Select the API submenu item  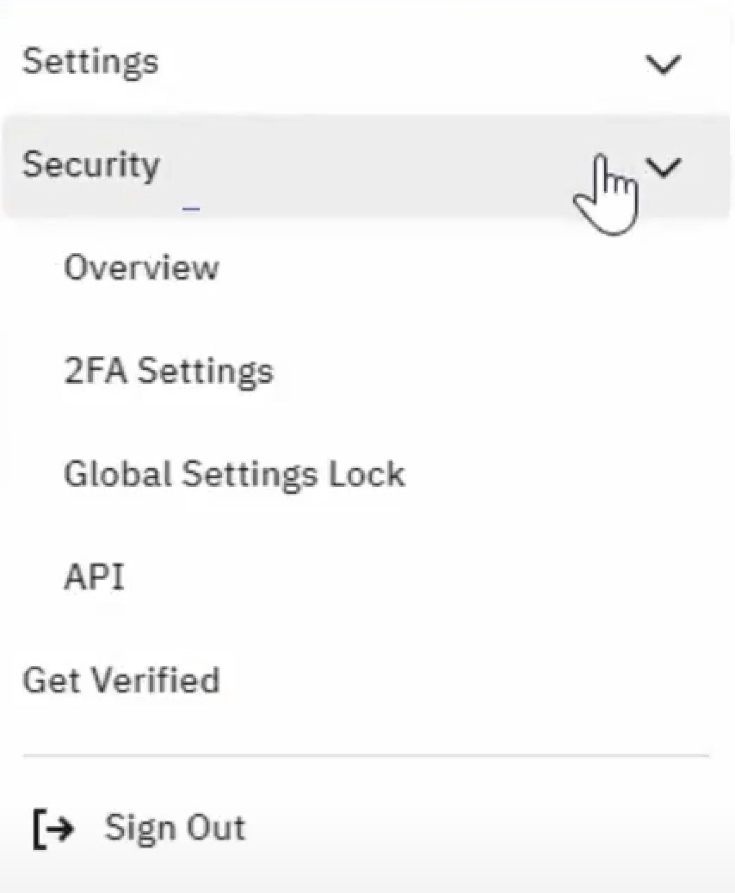[x=94, y=577]
